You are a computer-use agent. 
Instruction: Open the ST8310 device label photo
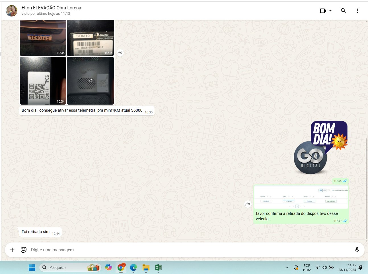[90, 38]
